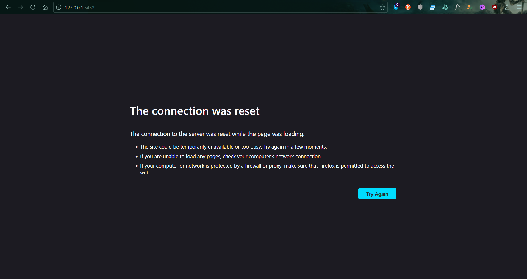Open the stacked windows extension icon
This screenshot has height=279, width=527.
pos(432,7)
